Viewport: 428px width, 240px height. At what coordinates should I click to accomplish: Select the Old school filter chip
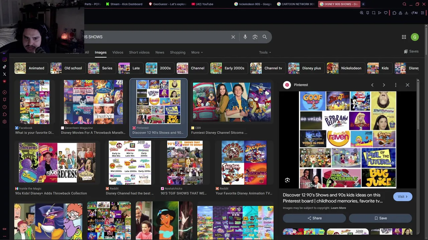(68, 68)
